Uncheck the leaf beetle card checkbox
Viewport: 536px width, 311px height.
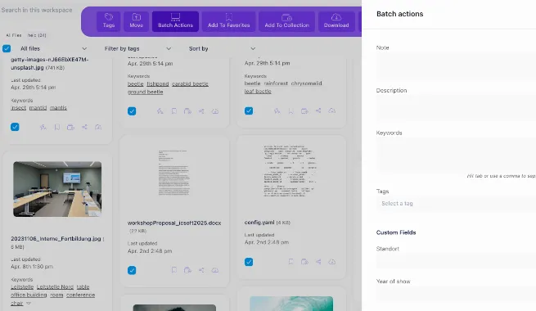coord(249,110)
